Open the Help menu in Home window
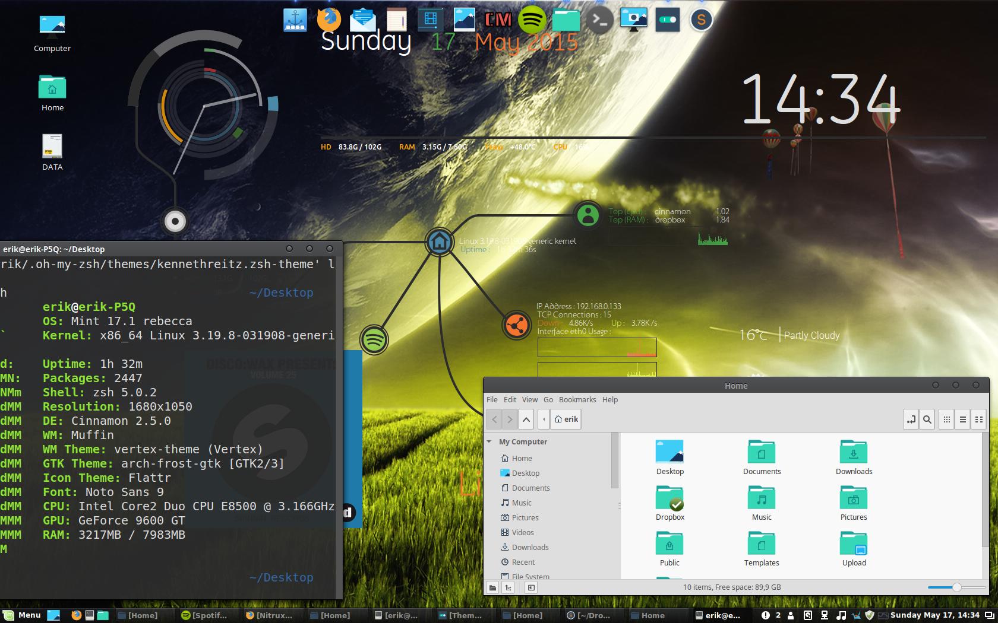The width and height of the screenshot is (998, 623). [610, 400]
